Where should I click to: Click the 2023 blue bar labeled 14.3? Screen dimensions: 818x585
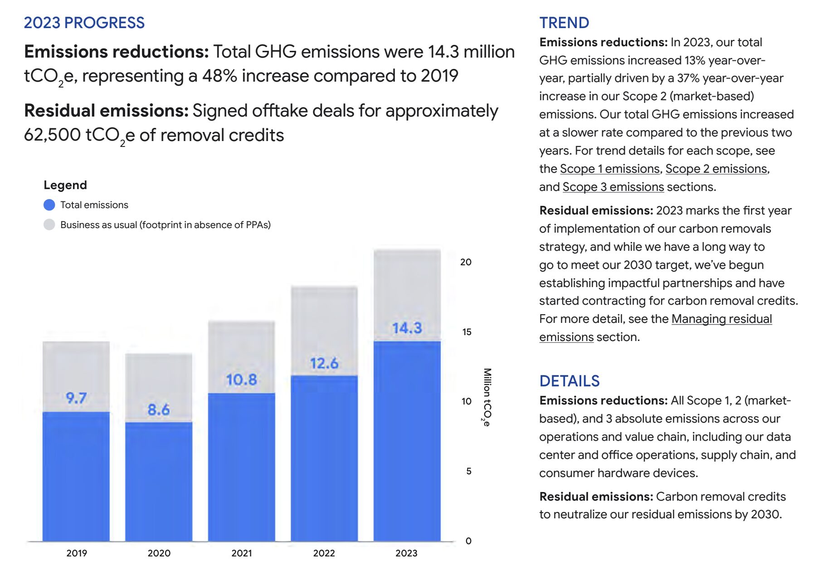tap(407, 441)
